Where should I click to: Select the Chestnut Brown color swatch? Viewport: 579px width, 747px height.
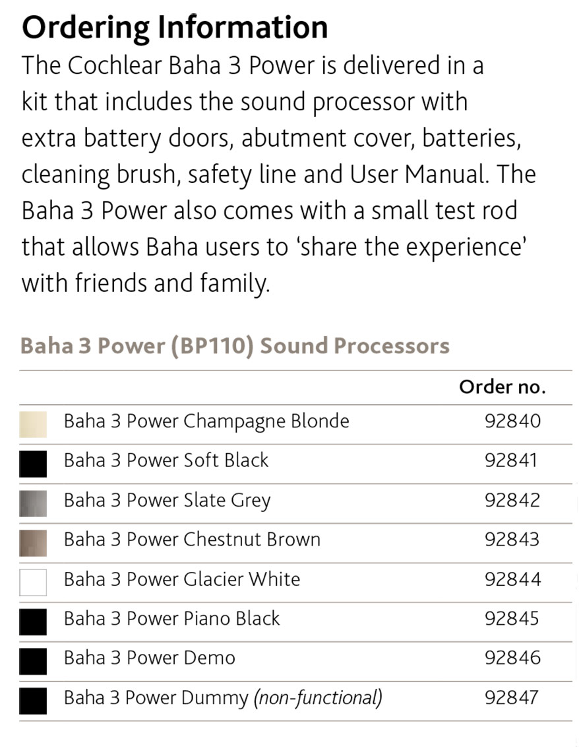pos(33,543)
